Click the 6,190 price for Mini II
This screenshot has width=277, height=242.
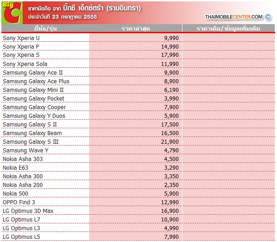click(171, 90)
